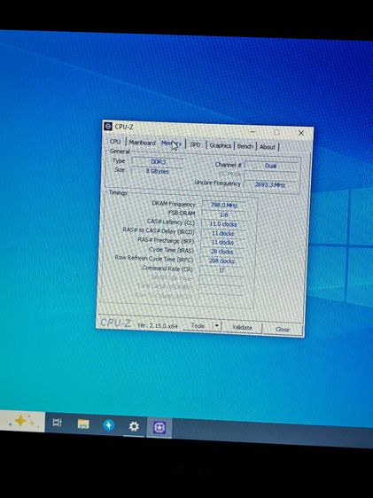
Task: Expand the Tools dropdown arrow
Action: [x=217, y=326]
